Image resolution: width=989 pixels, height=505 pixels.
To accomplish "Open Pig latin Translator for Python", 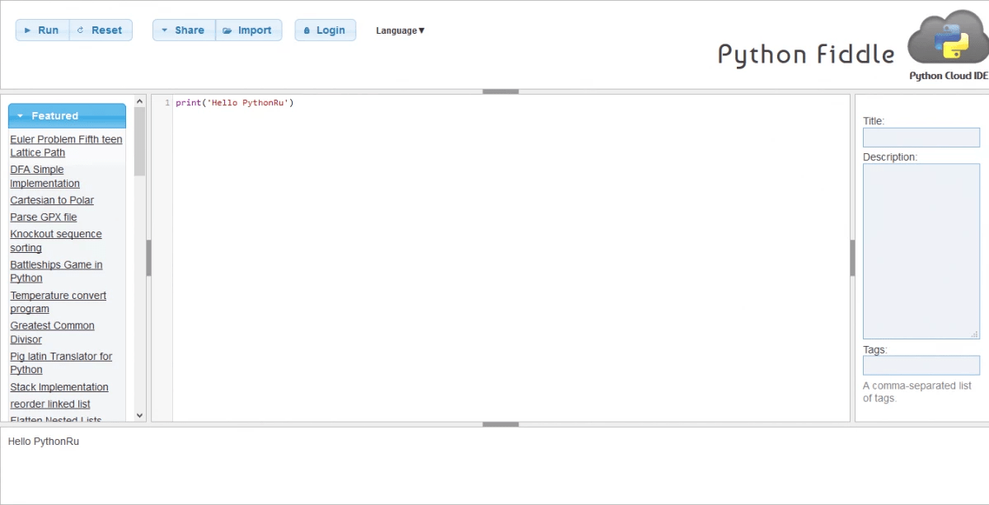I will (61, 363).
